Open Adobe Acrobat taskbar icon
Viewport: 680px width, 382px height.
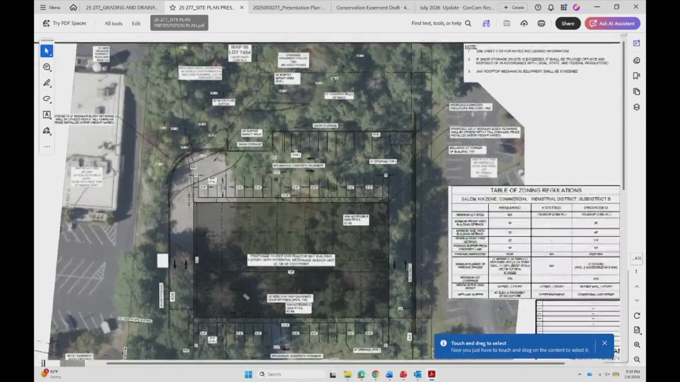(x=431, y=374)
